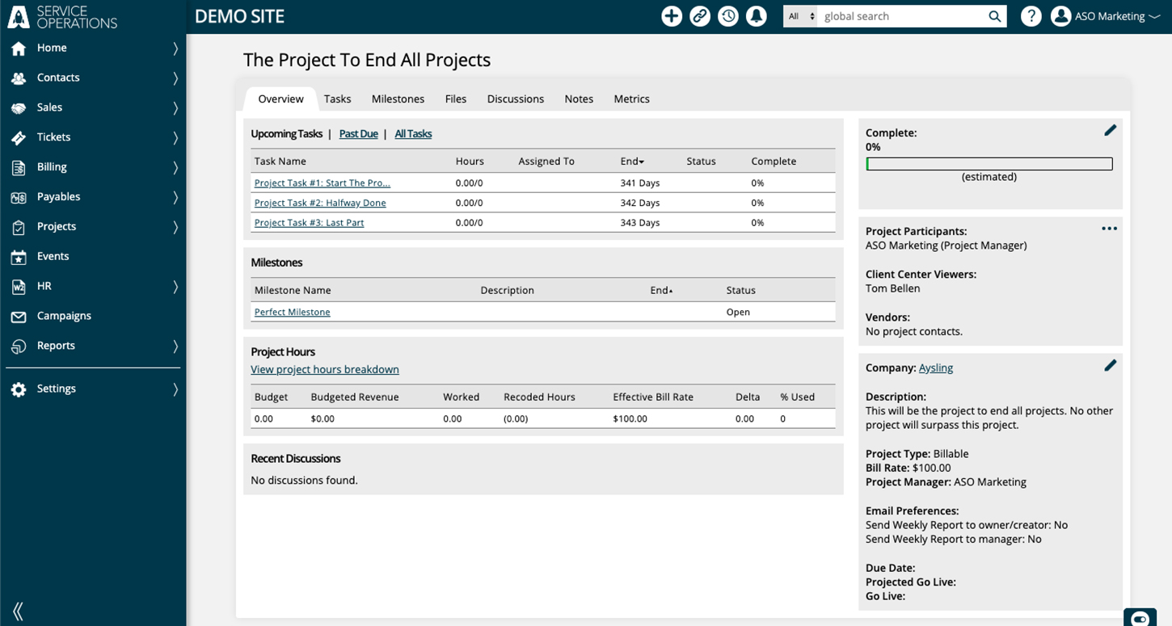Open Project Task #2: Halfway Done

coord(320,203)
